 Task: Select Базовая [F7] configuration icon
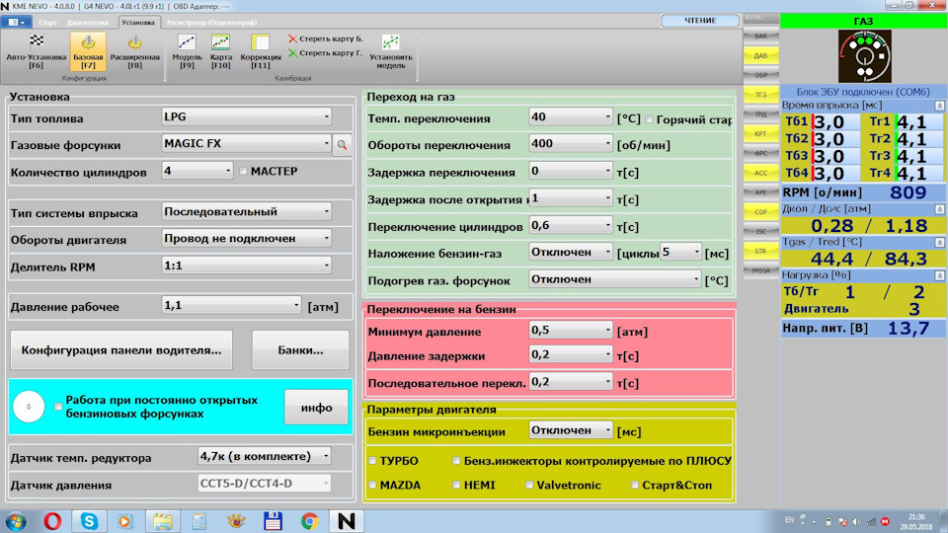(x=88, y=51)
